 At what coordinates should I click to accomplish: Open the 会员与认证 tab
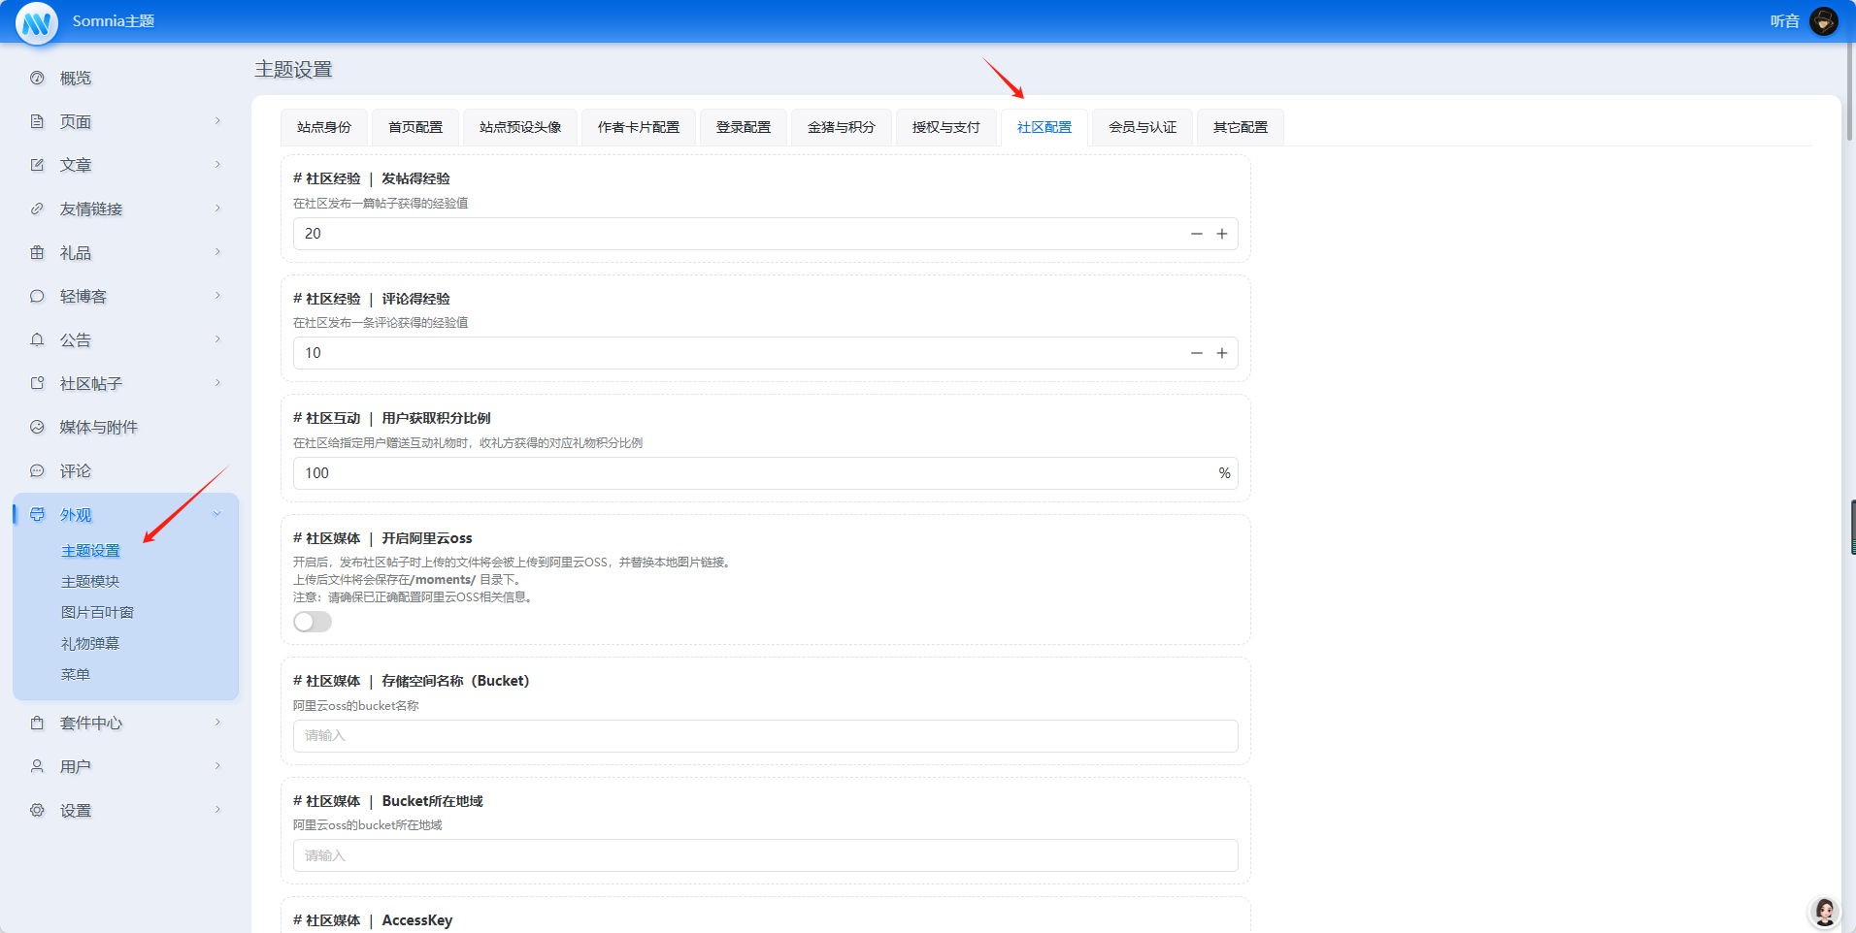tap(1142, 127)
